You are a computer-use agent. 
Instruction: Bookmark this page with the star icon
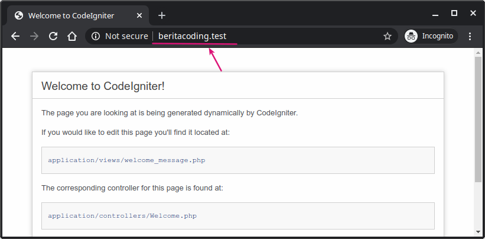pyautogui.click(x=388, y=36)
